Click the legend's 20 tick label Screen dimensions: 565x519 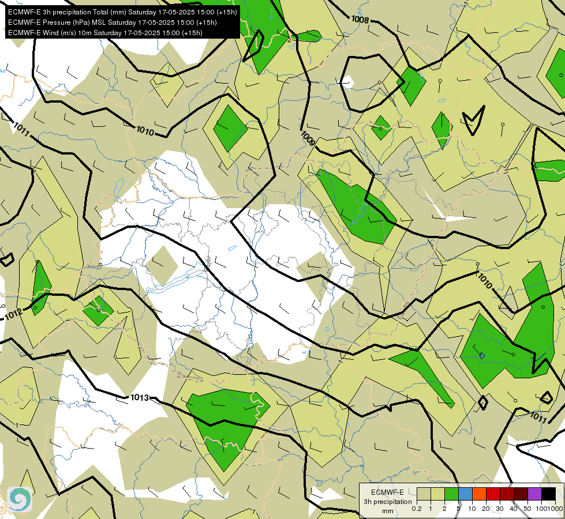pos(486,509)
